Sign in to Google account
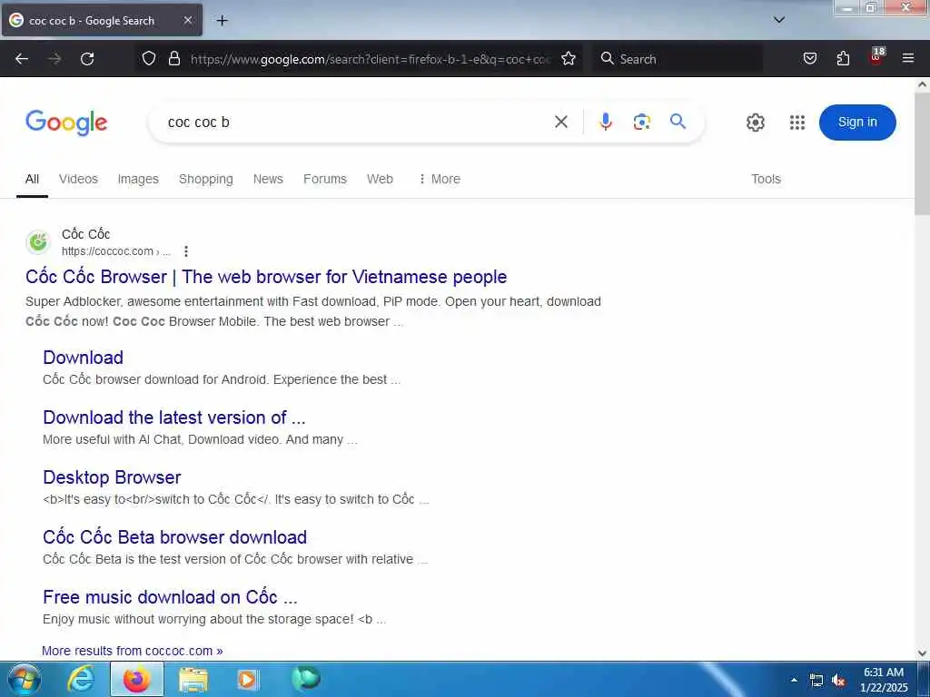 [857, 123]
